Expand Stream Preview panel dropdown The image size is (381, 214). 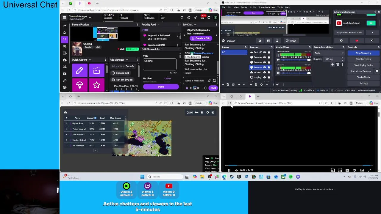click(91, 25)
